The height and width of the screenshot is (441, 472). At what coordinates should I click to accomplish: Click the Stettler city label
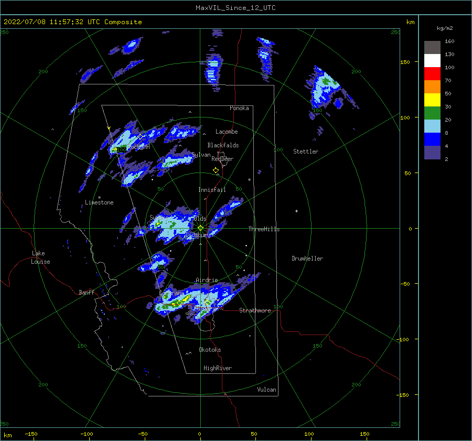306,152
